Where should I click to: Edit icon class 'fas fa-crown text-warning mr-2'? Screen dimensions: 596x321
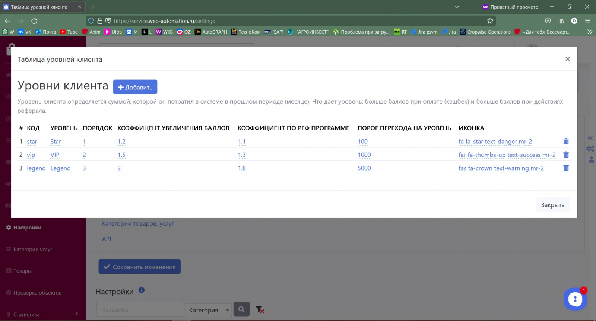coord(501,168)
